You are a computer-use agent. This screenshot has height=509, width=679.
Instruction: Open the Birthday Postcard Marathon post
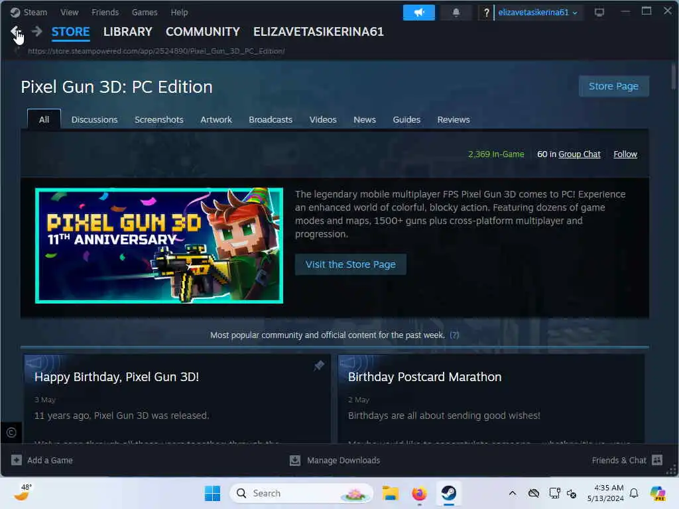[425, 377]
